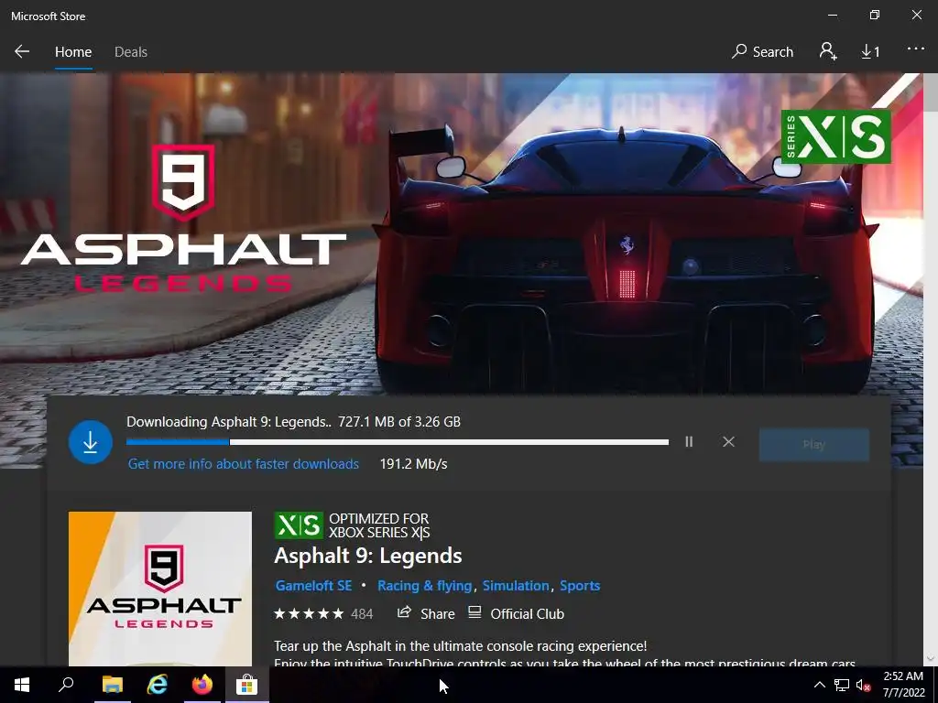The height and width of the screenshot is (703, 938).
Task: Open Get more info about faster downloads
Action: pyautogui.click(x=244, y=464)
